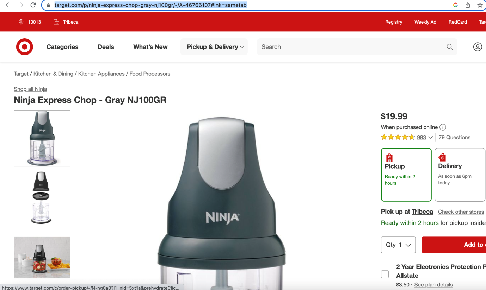Screen dimensions: 486x290
Task: Expand the Pickup & Delivery dropdown
Action: 214,47
